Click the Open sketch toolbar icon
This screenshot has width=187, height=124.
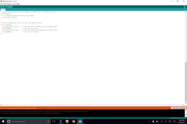point(9,7)
